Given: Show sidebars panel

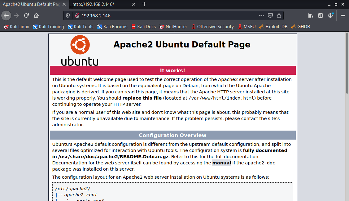Looking at the screenshot, I should click(320, 16).
